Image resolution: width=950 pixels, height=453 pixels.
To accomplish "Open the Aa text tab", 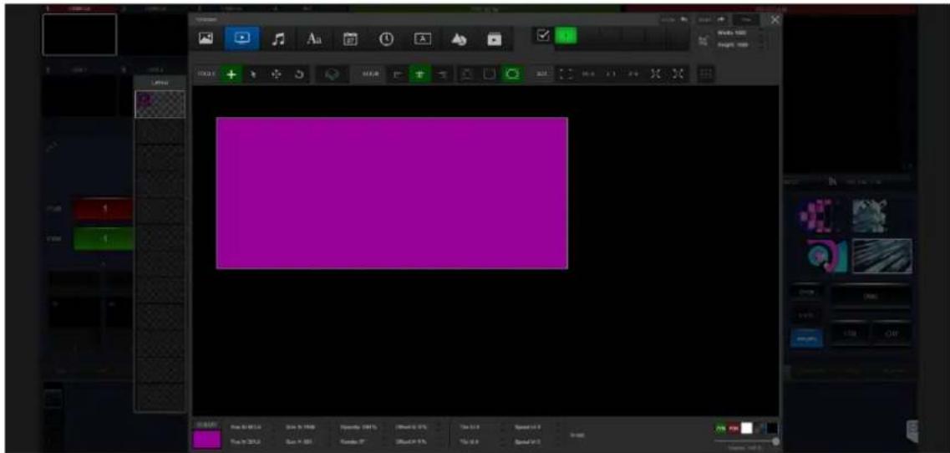I will coord(314,38).
